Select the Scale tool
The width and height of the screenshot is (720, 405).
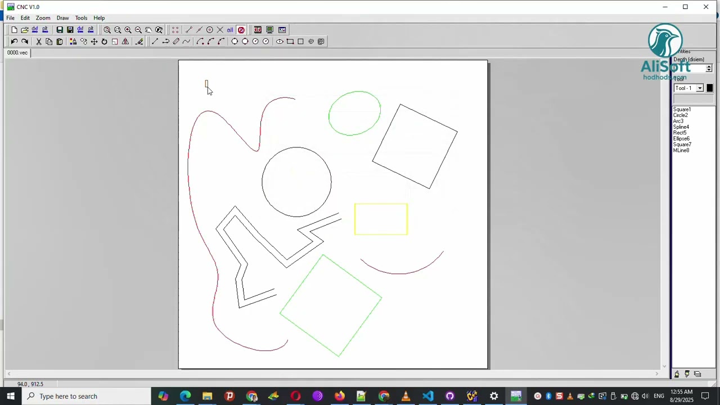tap(115, 42)
